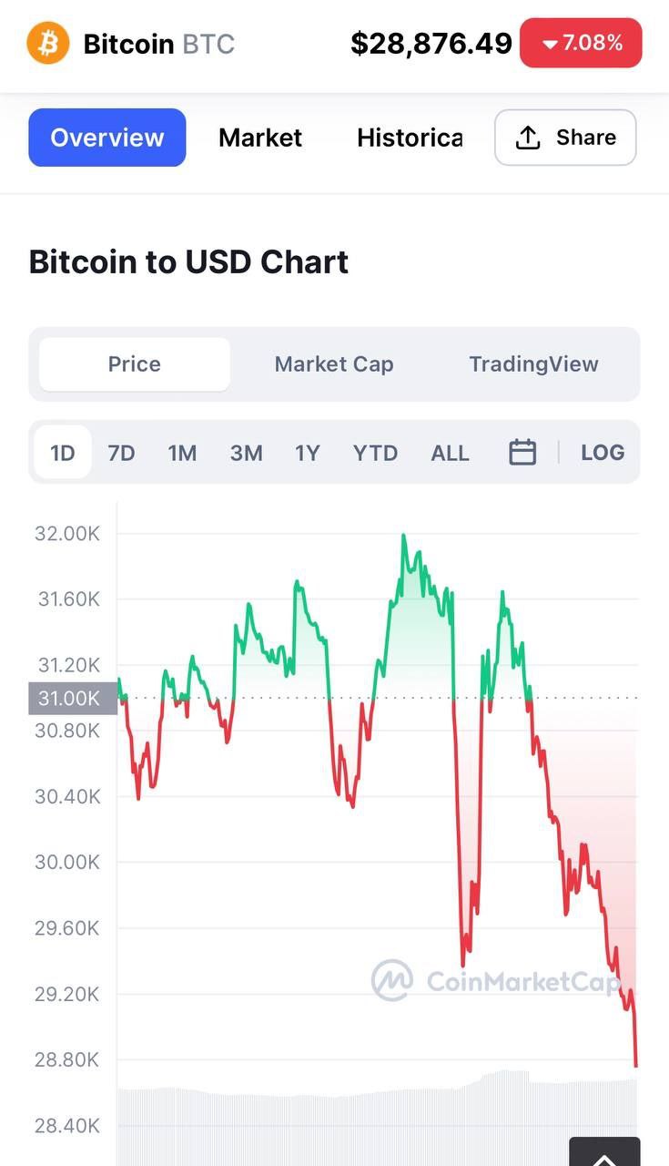The height and width of the screenshot is (1166, 669).
Task: Open the Overview tab
Action: 107,138
